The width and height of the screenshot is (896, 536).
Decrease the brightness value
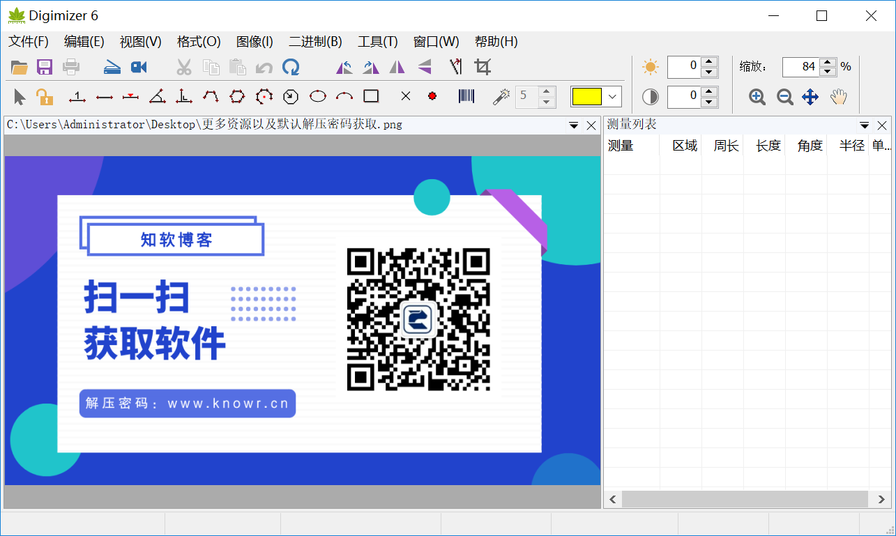coord(709,72)
